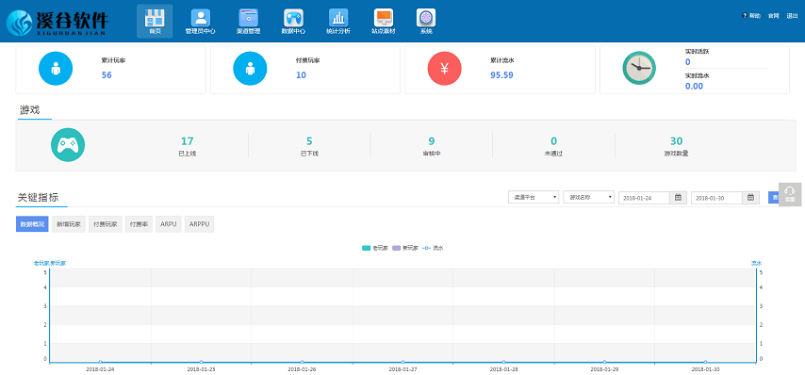805x375 pixels.
Task: Click the start date field 2018-01-24
Action: coord(645,198)
